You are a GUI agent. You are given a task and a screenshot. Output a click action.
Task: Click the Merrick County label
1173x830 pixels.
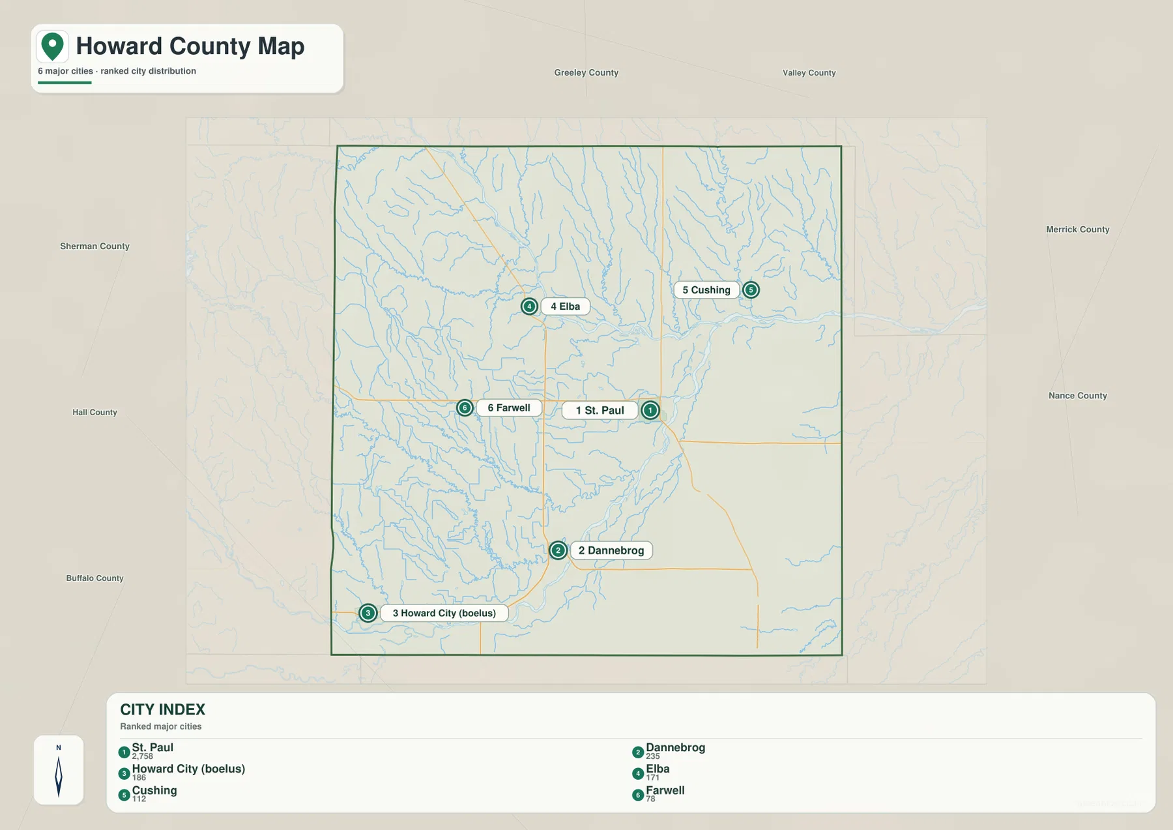(x=1077, y=230)
